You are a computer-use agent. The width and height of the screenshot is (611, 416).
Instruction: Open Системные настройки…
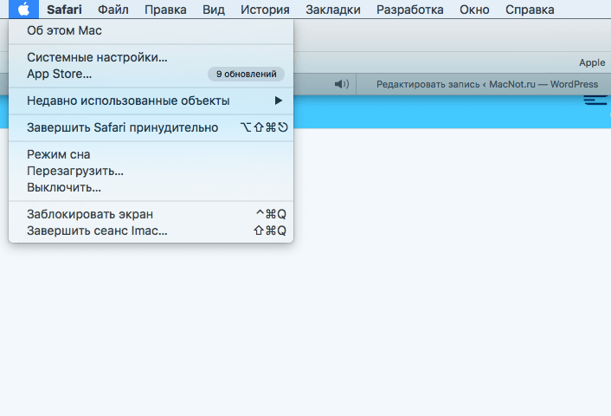151,57
